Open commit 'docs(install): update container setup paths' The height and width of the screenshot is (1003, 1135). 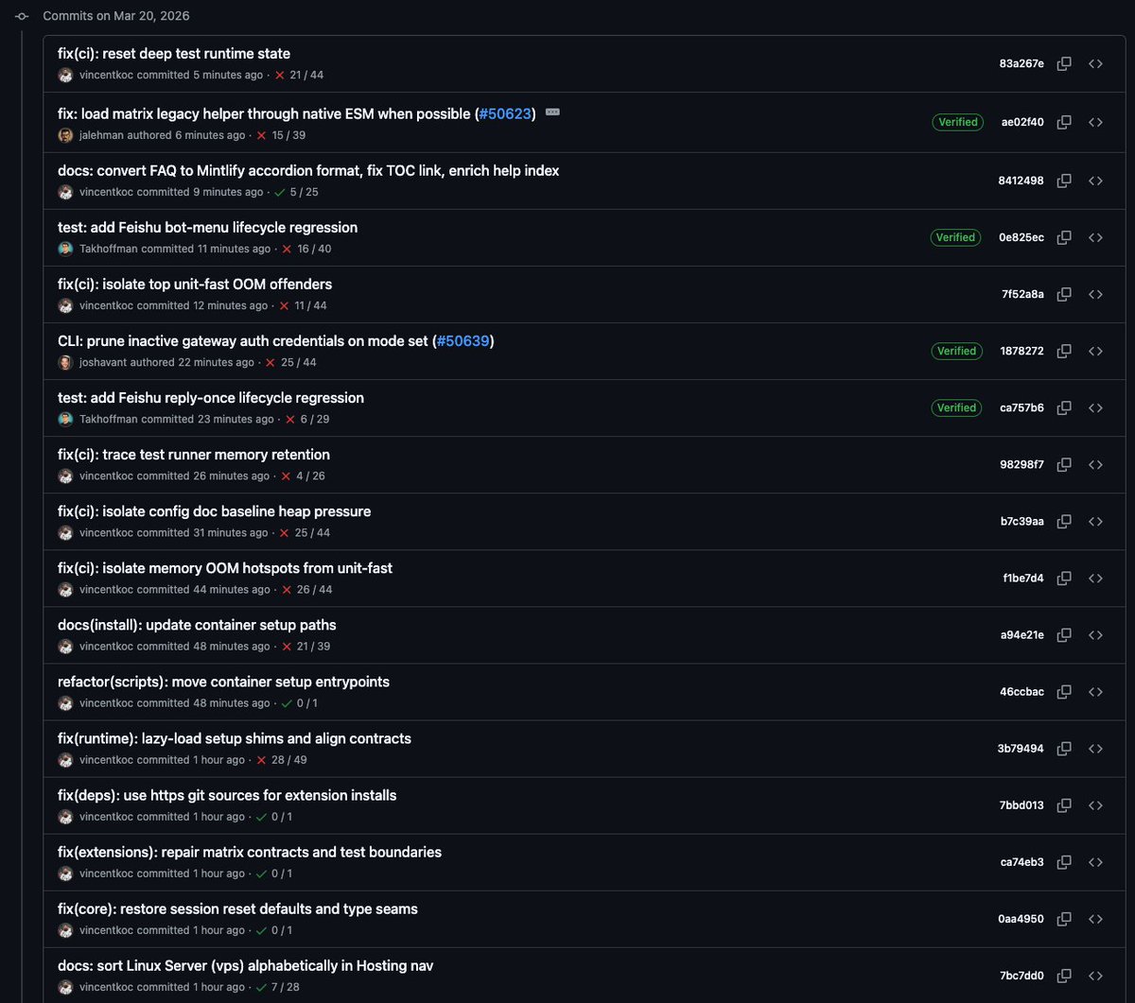197,625
